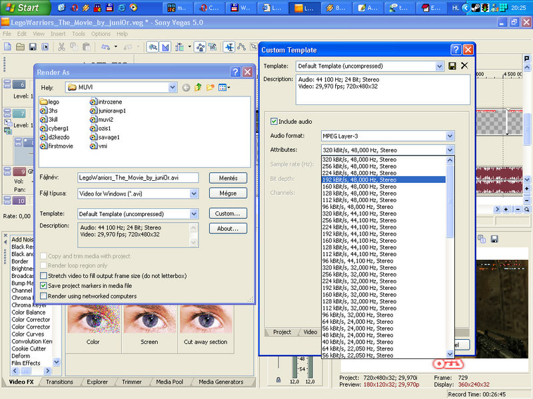Click the copy snapshot icon above video preview
This screenshot has height=399, width=533.
point(482,239)
